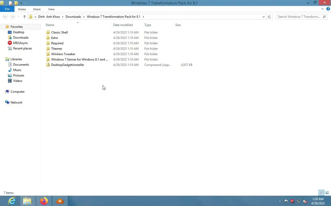This screenshot has width=331, height=206.
Task: Click the search magnifier icon
Action: click(325, 17)
